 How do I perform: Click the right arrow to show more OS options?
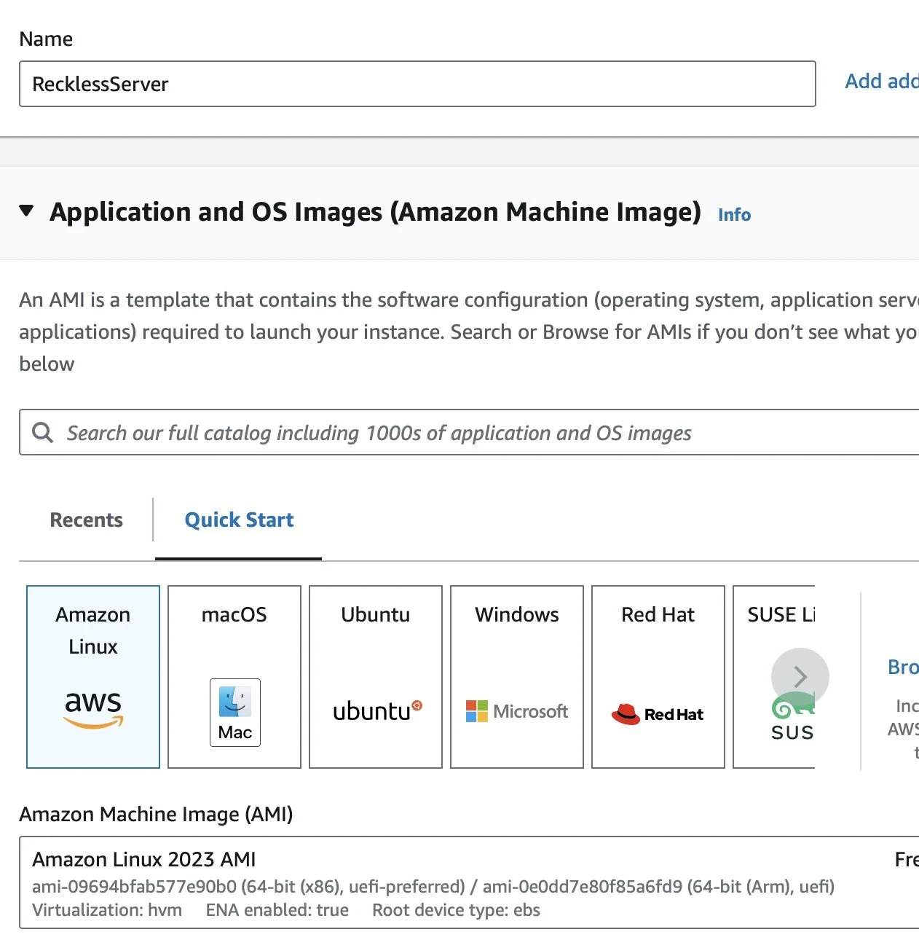click(800, 677)
